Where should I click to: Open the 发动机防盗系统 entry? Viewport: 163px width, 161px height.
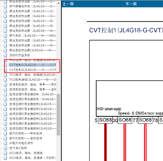click(20, 55)
